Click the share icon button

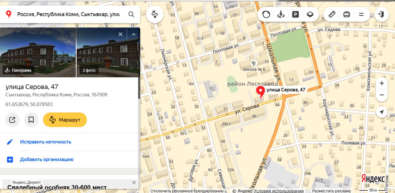pos(12,120)
